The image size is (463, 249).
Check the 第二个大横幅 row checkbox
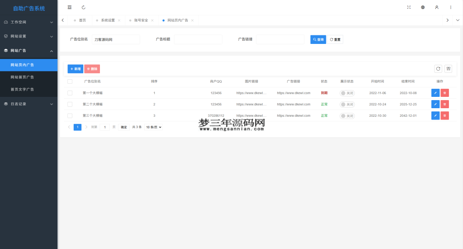[x=70, y=104]
